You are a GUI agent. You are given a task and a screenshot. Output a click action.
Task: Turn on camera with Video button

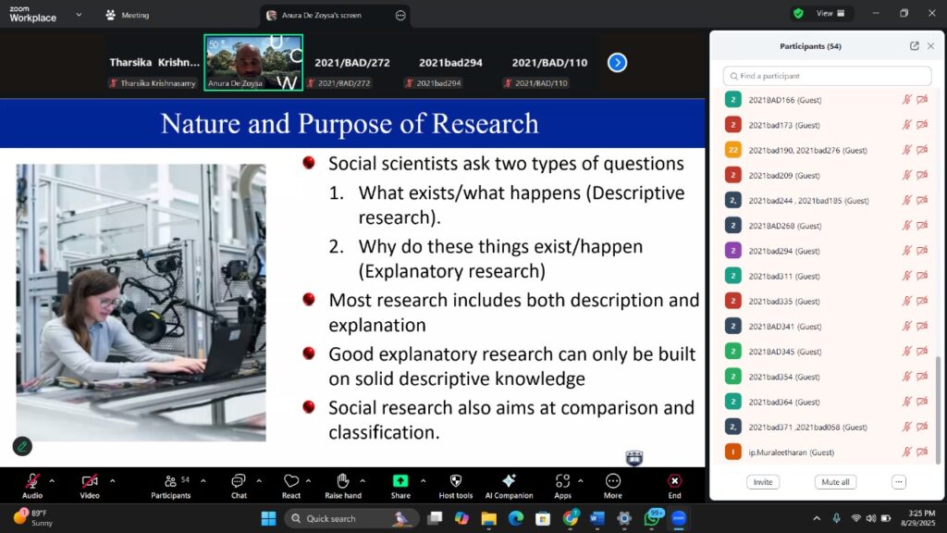(90, 481)
